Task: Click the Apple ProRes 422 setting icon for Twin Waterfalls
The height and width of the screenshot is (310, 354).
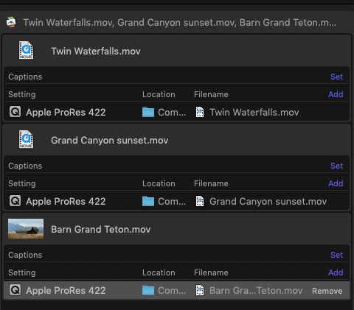Action: coord(15,112)
